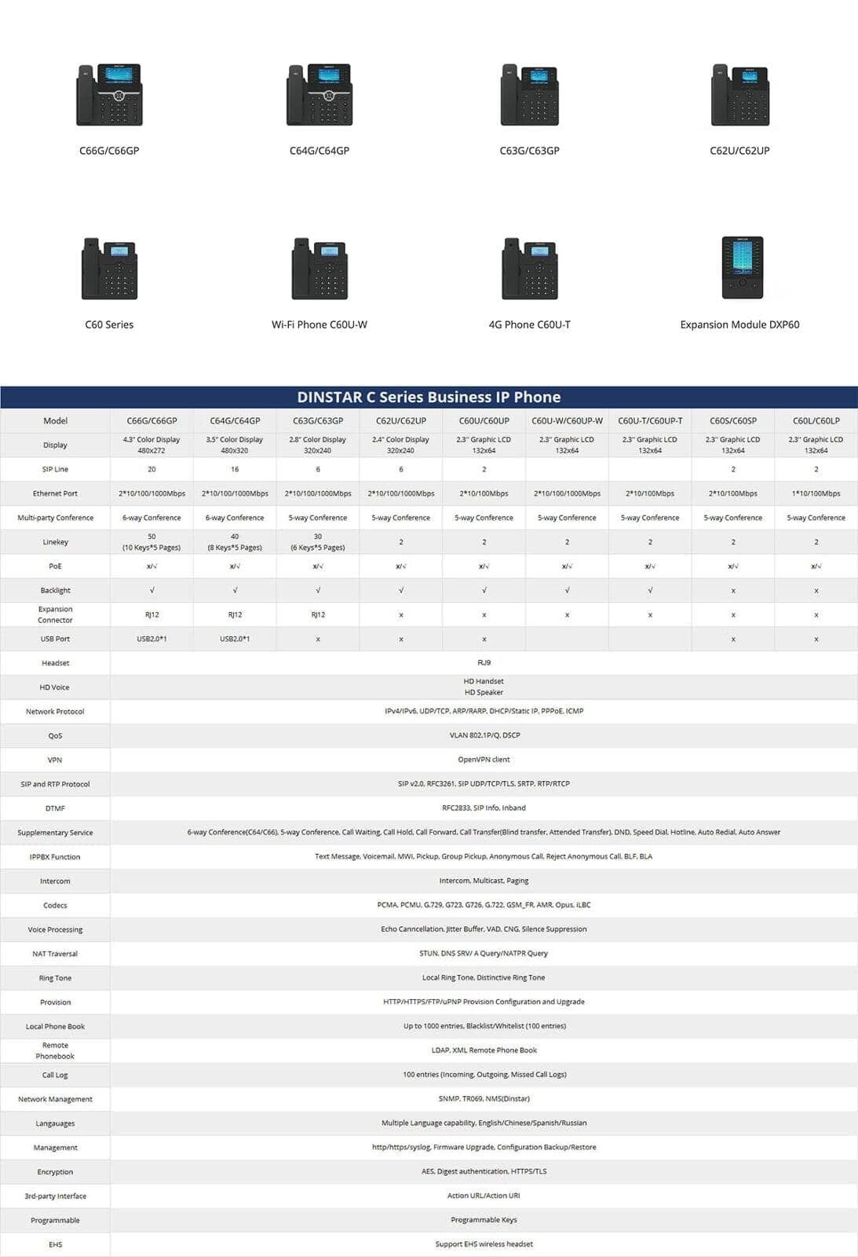
Task: Click the 'Backlight' row label
Action: (x=55, y=591)
